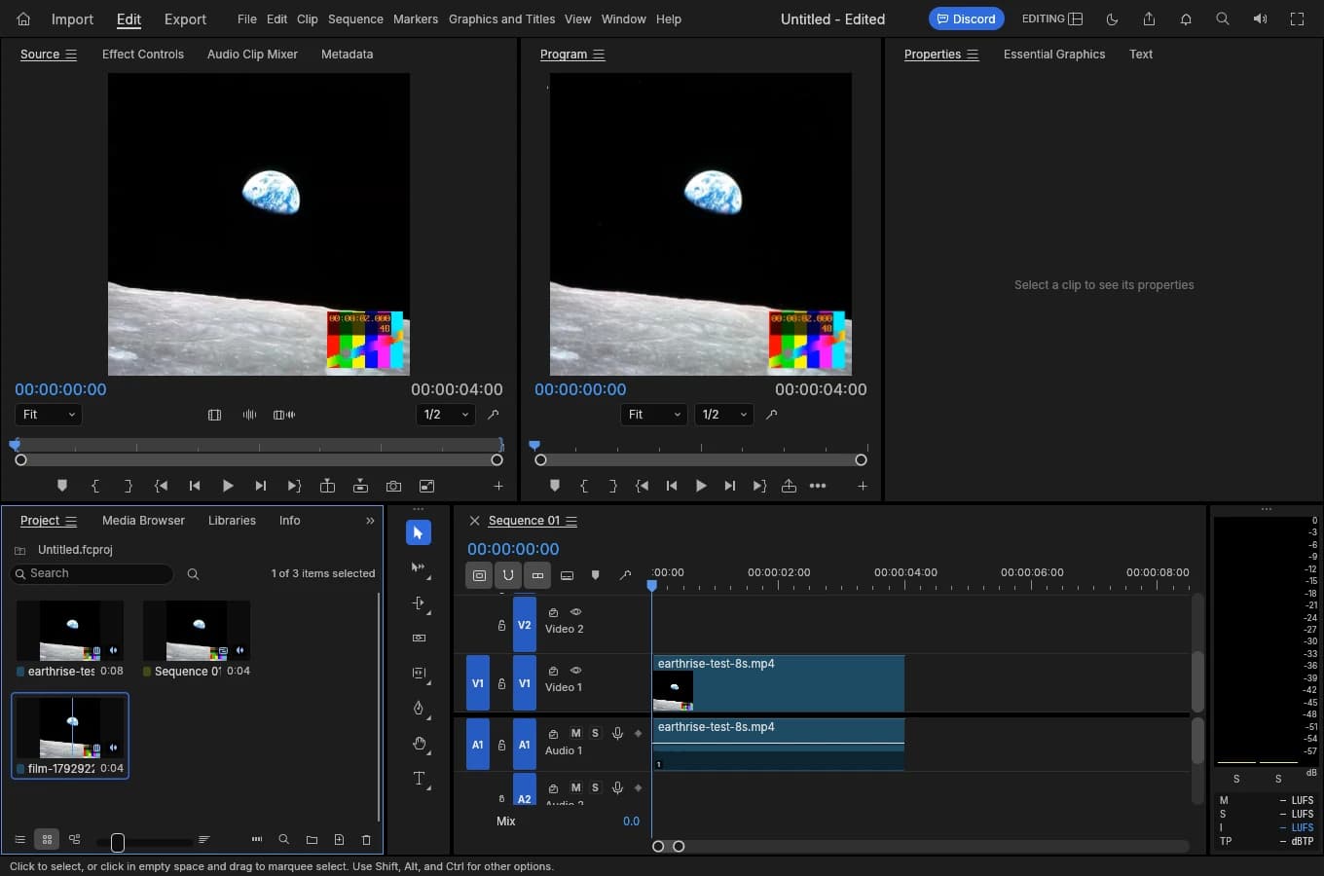Open timeline caption track options
This screenshot has width=1324, height=876.
(x=567, y=575)
